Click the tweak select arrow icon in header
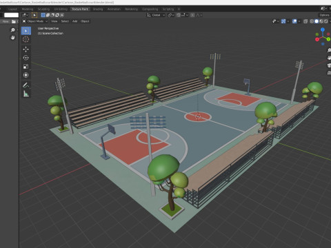The width and height of the screenshot is (331, 248). [34, 15]
